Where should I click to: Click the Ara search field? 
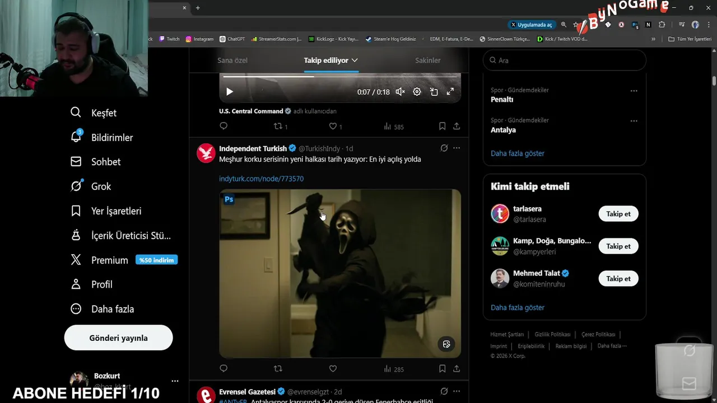[565, 60]
